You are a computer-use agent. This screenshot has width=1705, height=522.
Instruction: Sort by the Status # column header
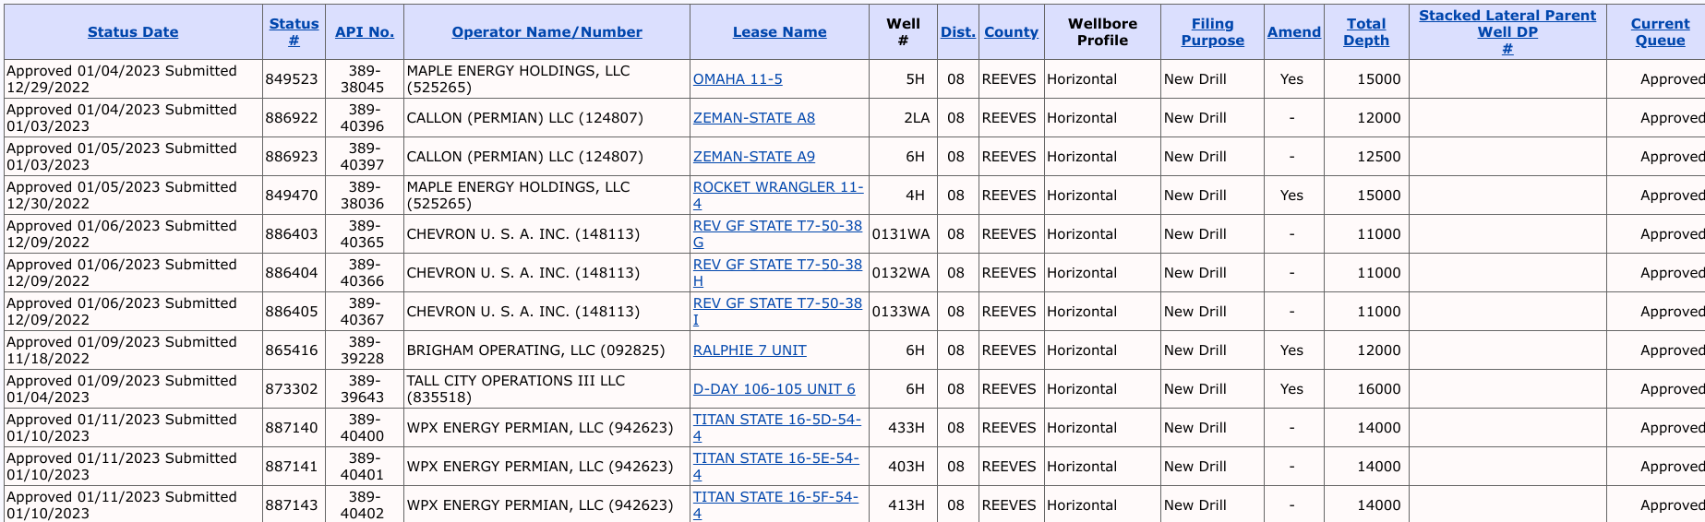(x=294, y=32)
